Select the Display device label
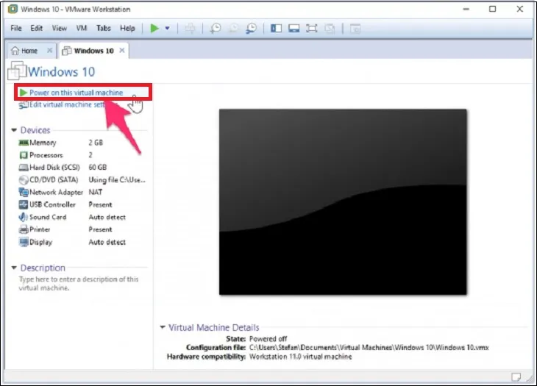Screen dimensions: 537x386 pos(40,243)
